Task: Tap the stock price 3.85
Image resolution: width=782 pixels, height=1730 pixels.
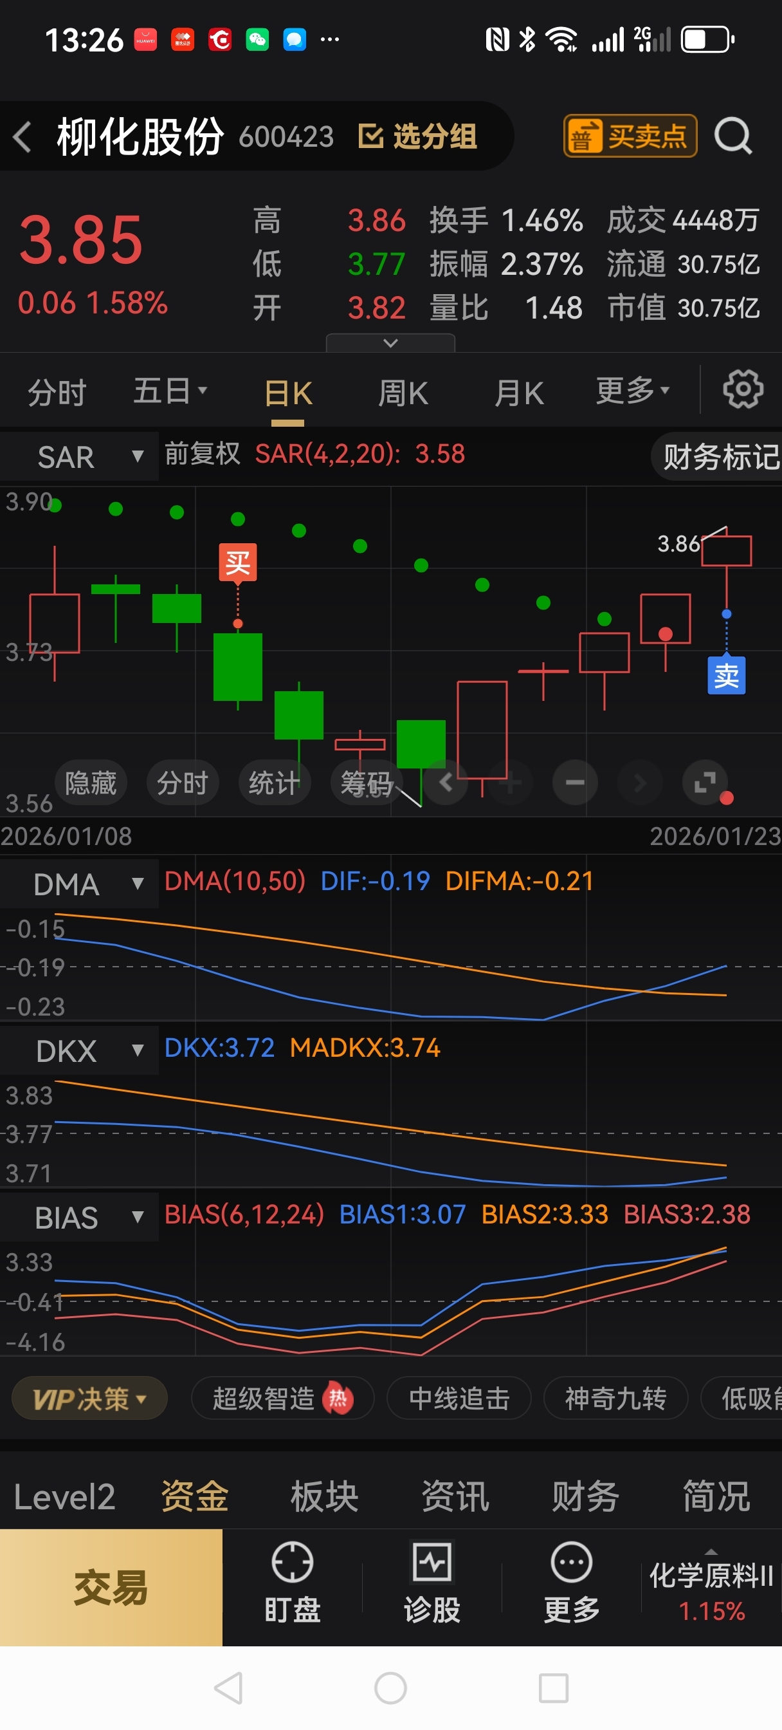Action: [x=80, y=240]
